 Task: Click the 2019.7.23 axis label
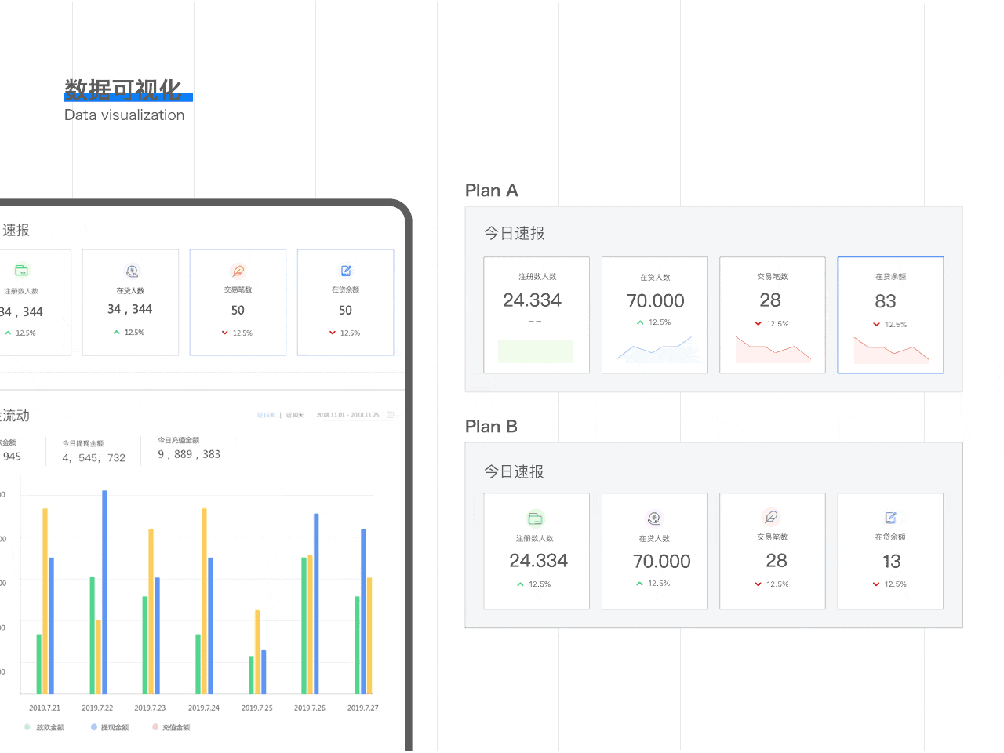[x=150, y=708]
